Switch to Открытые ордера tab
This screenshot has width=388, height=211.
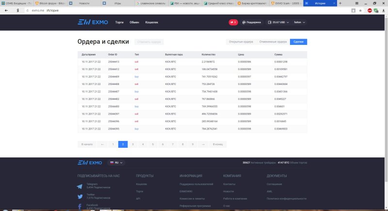(x=241, y=42)
